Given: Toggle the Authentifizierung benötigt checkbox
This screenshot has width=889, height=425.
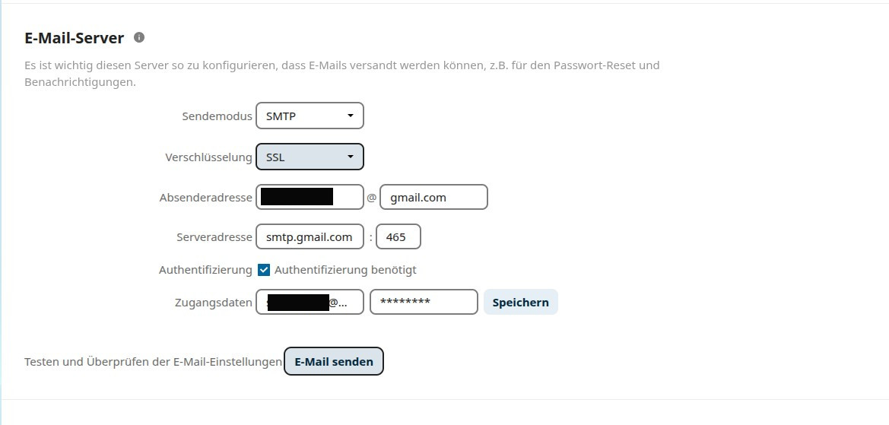Looking at the screenshot, I should [264, 270].
